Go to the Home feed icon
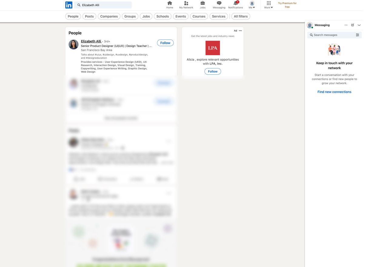 (170, 3)
